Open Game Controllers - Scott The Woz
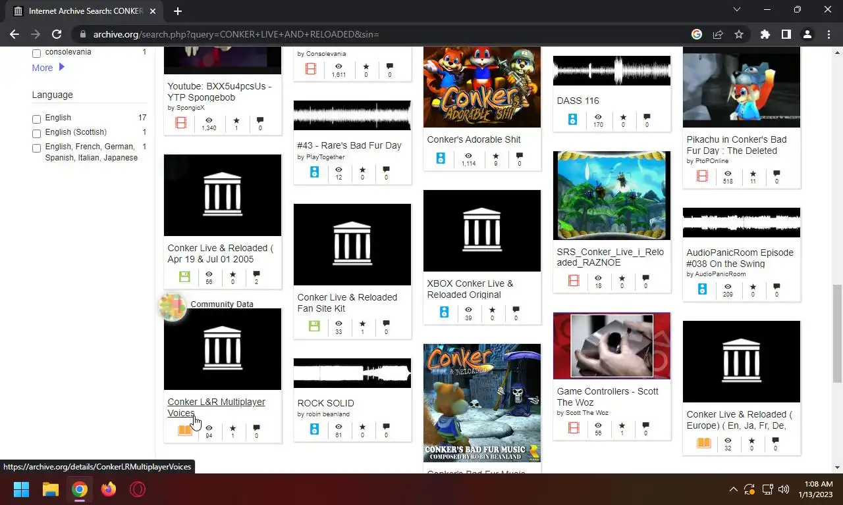The width and height of the screenshot is (843, 505). [607, 397]
